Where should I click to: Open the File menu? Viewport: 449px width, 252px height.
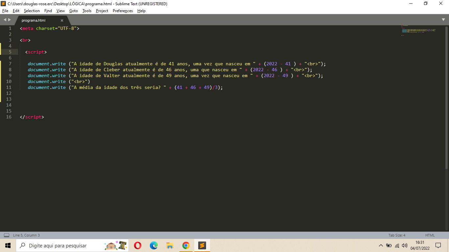(x=5, y=11)
